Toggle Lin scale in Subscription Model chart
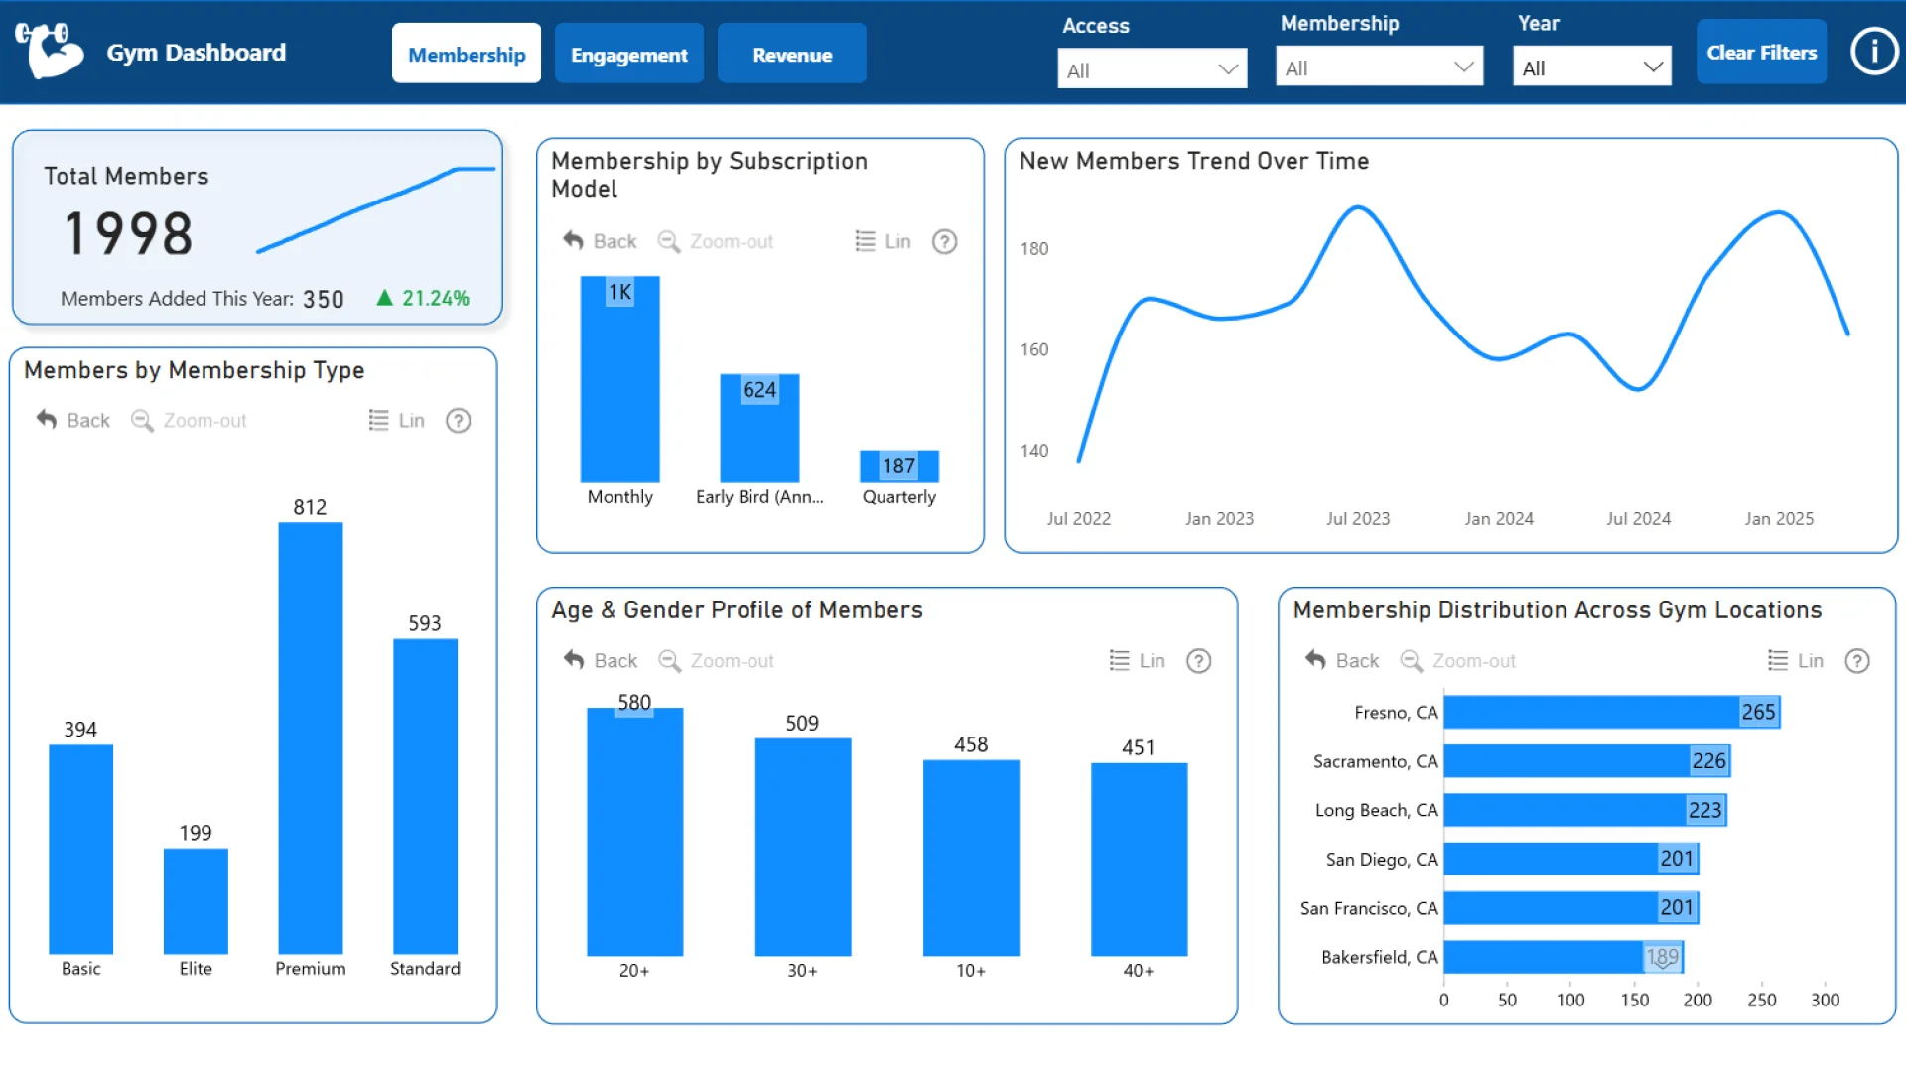Screen dimensions: 1906x1072 click(x=883, y=241)
